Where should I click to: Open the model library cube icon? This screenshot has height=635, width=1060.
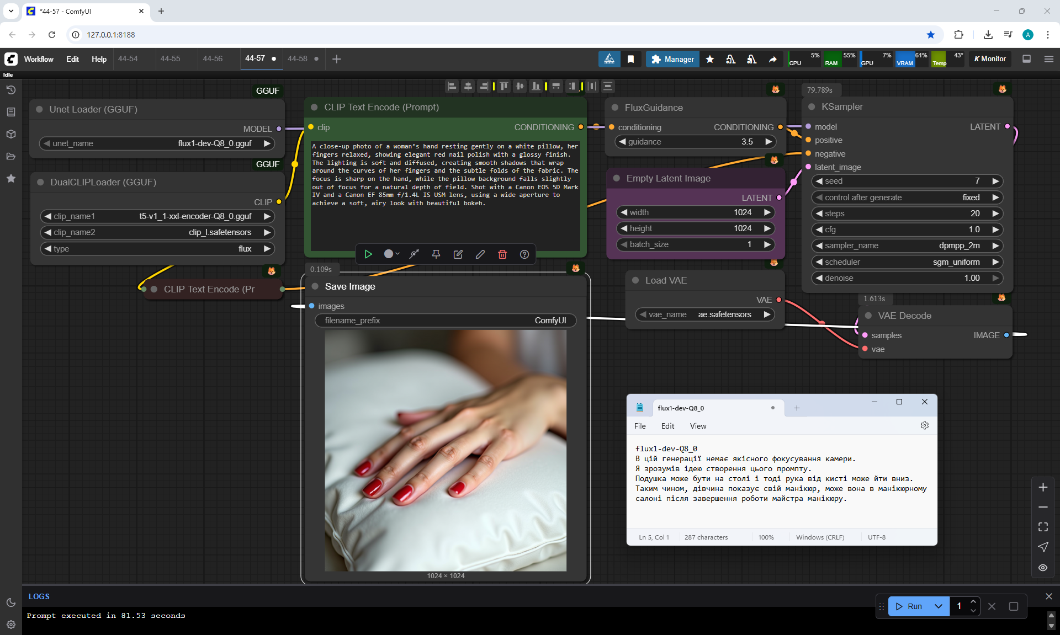(10, 134)
